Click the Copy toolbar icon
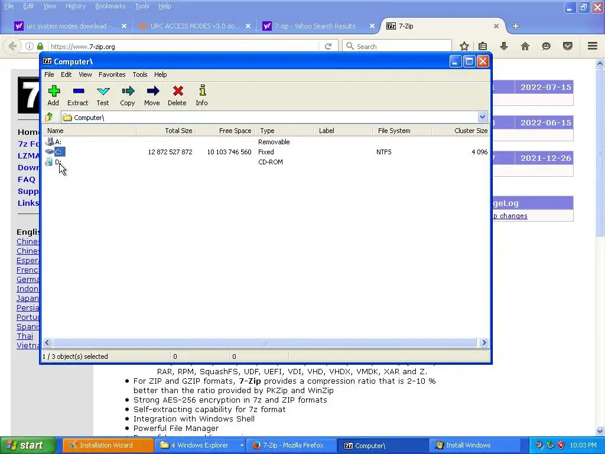This screenshot has height=454, width=605. [x=128, y=95]
